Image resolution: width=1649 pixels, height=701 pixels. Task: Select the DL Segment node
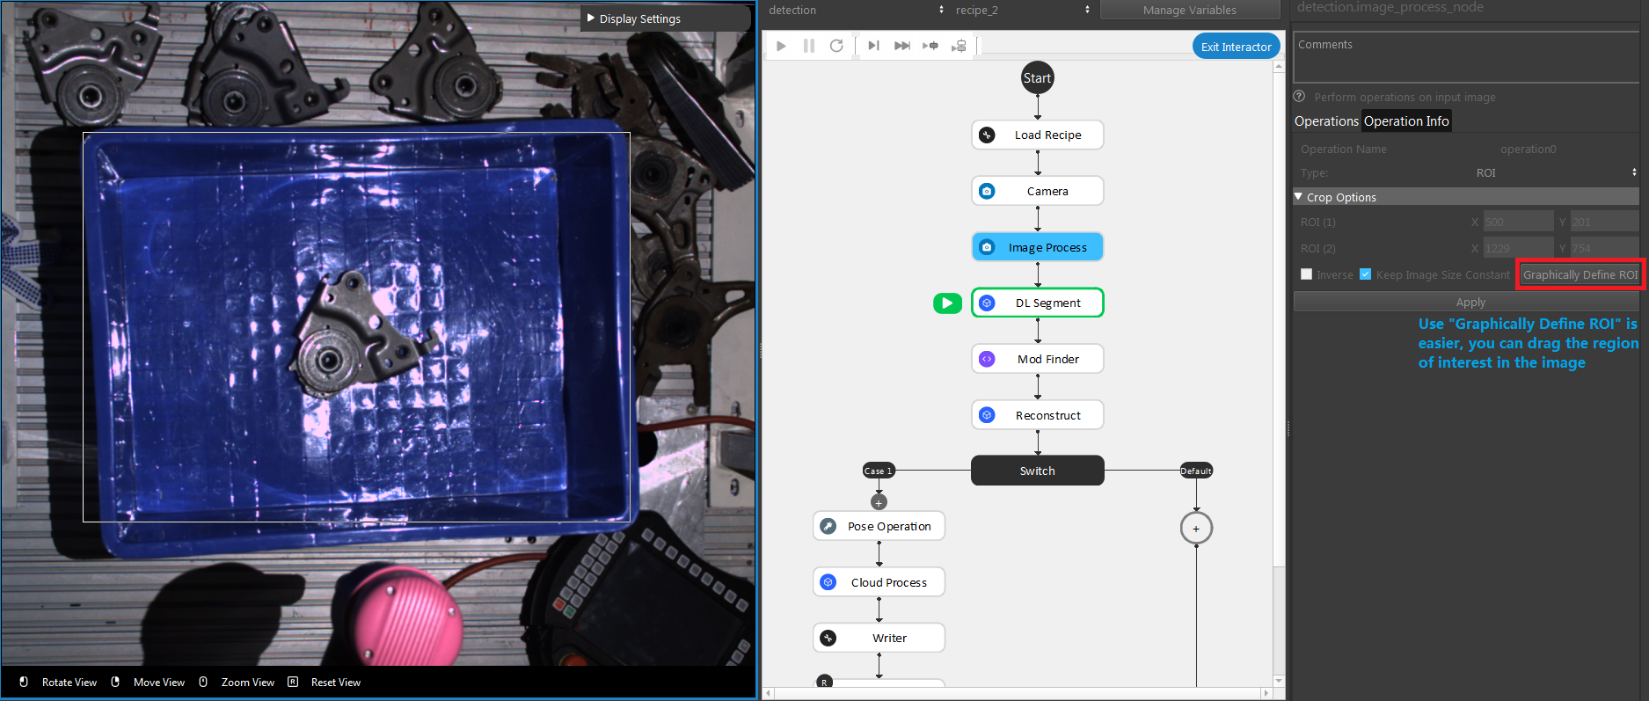(1037, 303)
